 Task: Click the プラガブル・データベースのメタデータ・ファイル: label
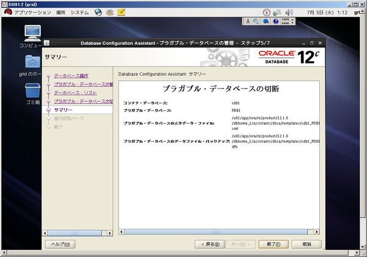tap(169, 123)
